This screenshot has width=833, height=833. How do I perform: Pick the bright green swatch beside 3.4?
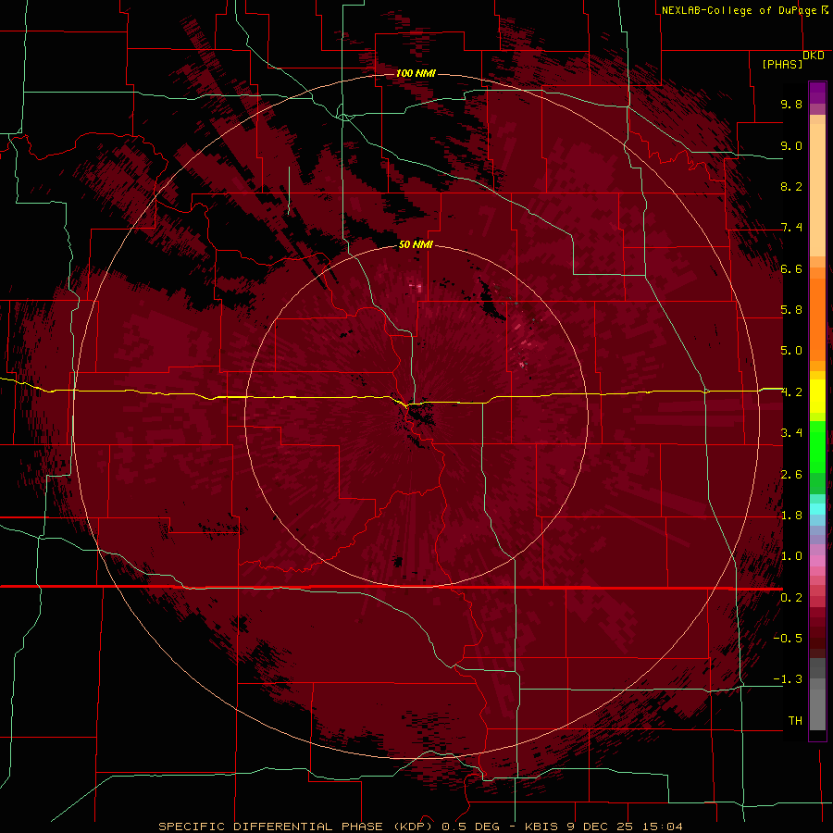click(817, 441)
